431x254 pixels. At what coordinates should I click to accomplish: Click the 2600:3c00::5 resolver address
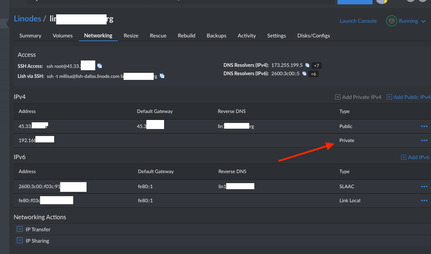pyautogui.click(x=285, y=74)
